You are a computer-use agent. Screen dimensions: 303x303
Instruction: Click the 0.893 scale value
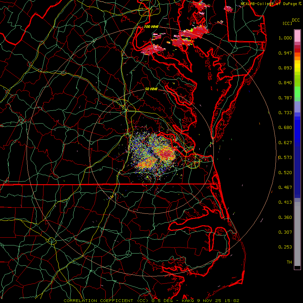click(x=285, y=68)
